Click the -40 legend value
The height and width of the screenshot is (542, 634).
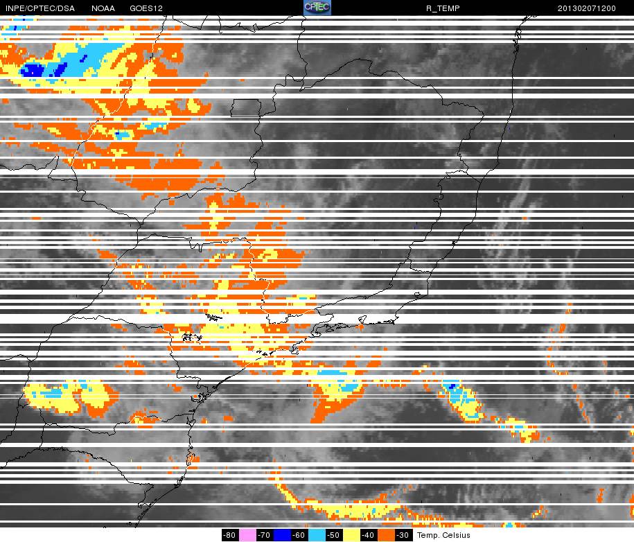click(x=369, y=535)
